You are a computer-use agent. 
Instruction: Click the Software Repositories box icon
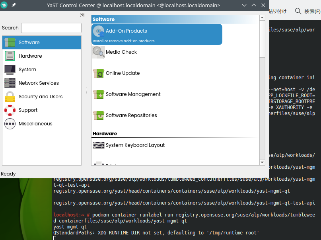(x=99, y=115)
